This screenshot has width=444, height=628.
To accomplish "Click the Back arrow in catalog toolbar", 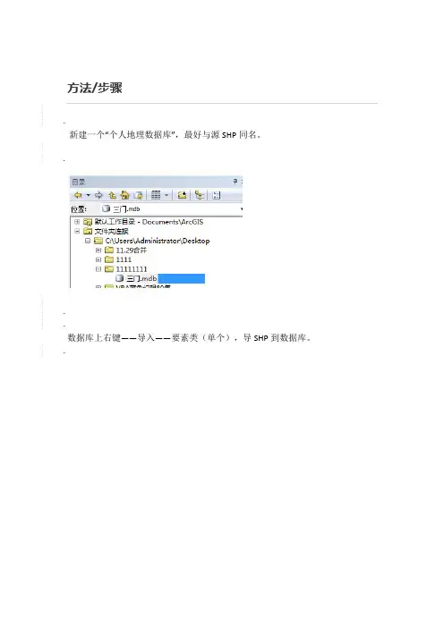I will click(x=78, y=195).
